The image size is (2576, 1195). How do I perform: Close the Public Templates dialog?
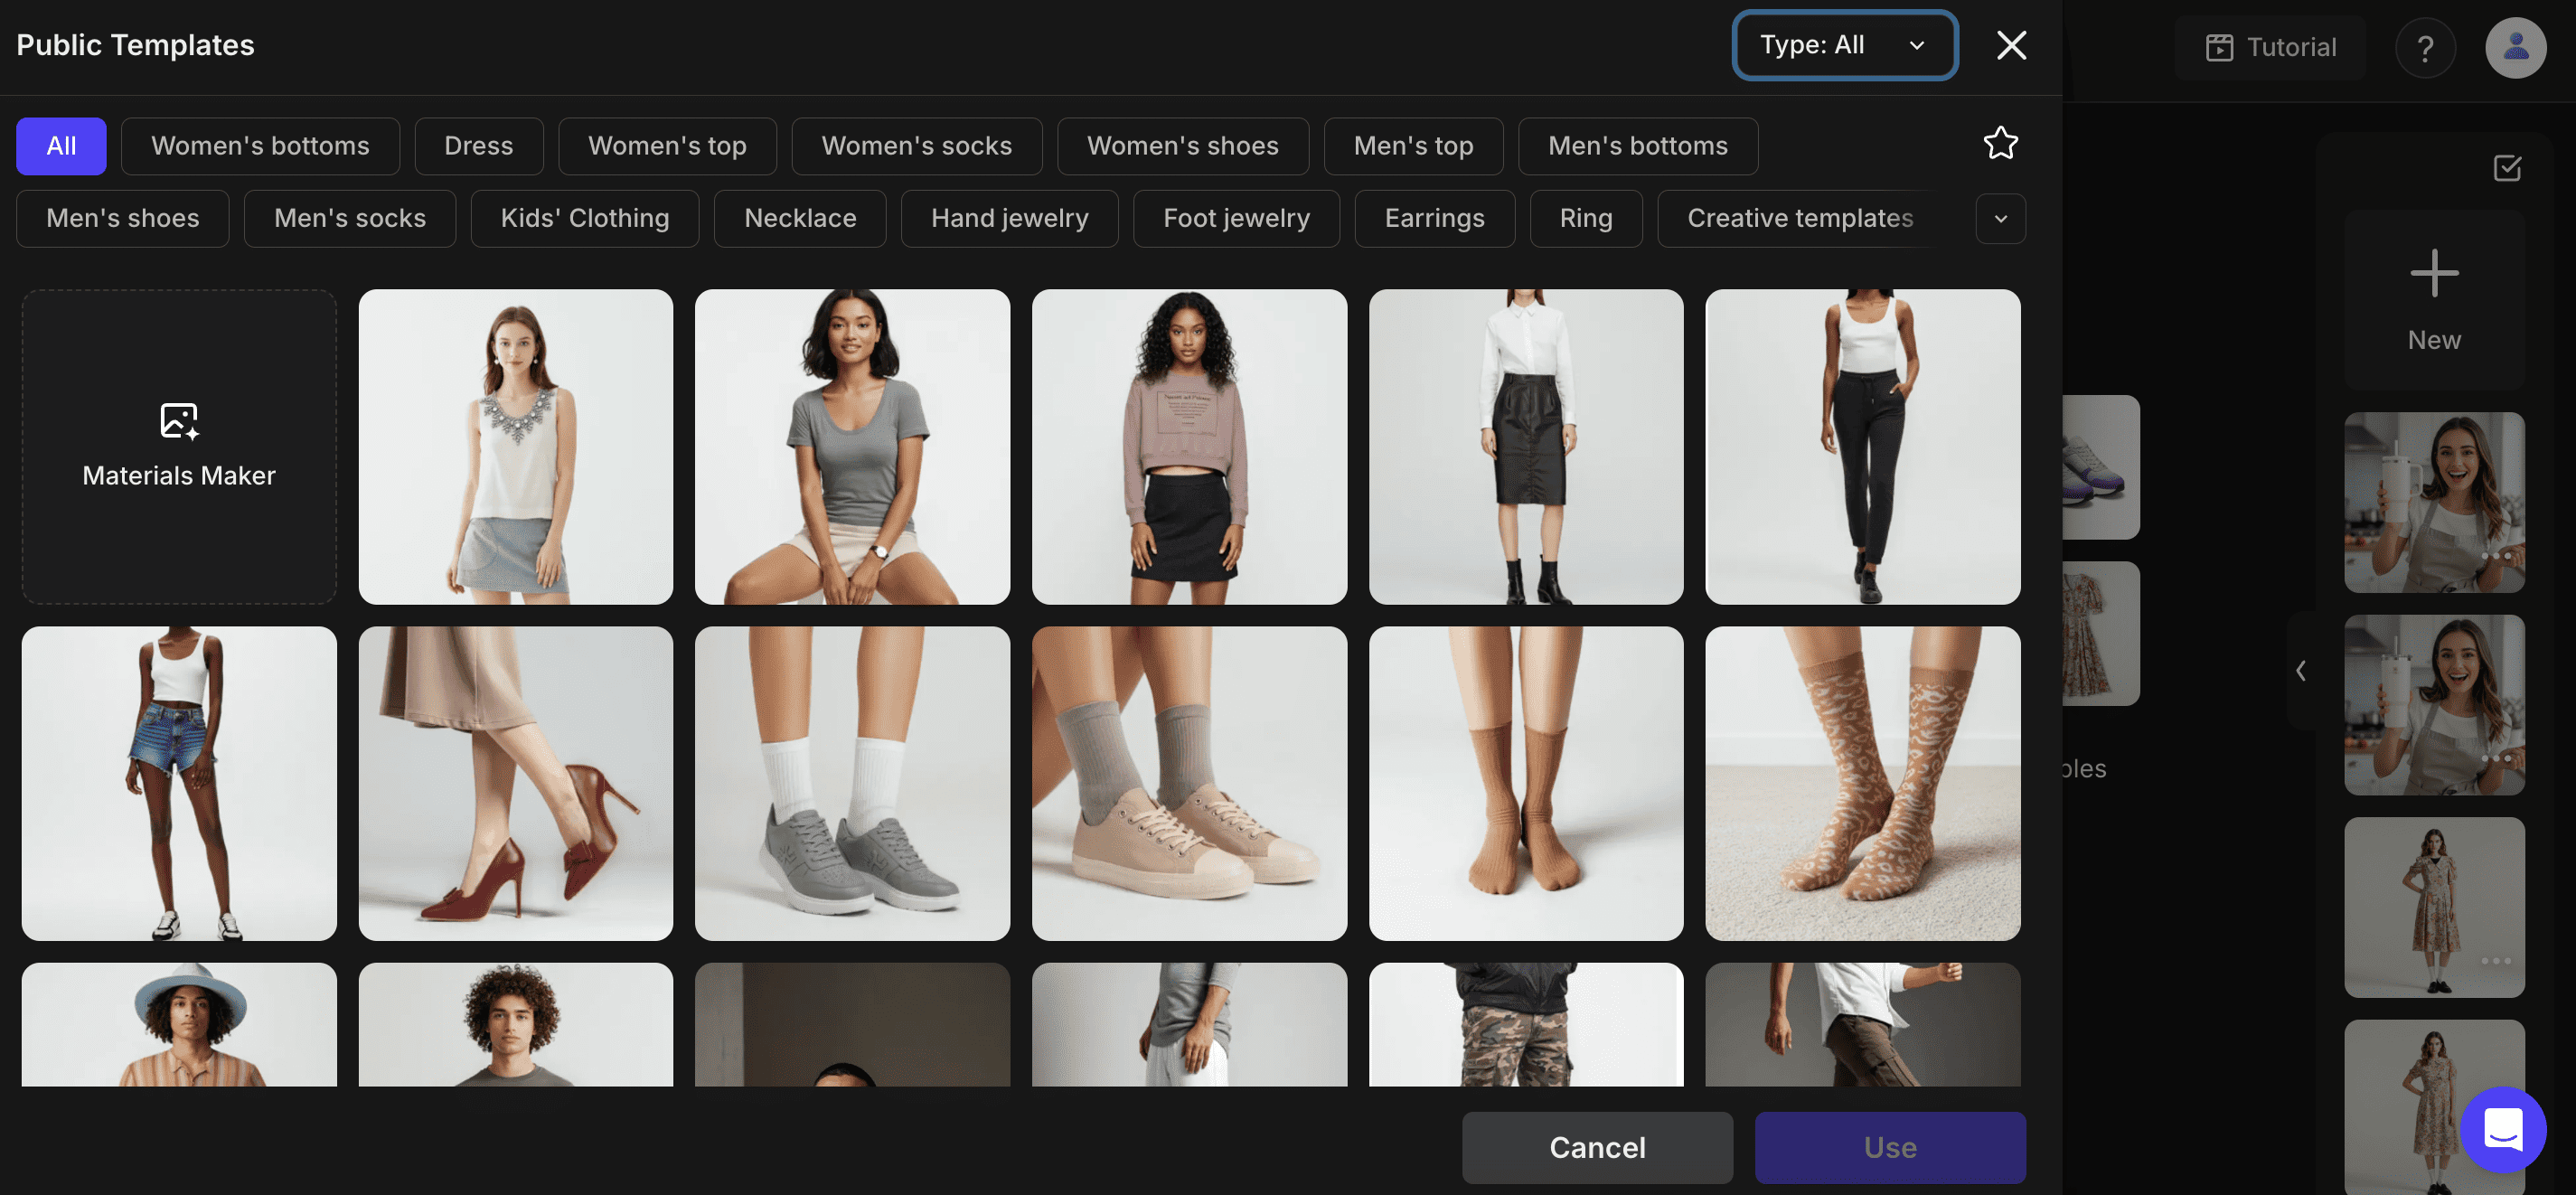pyautogui.click(x=2011, y=45)
